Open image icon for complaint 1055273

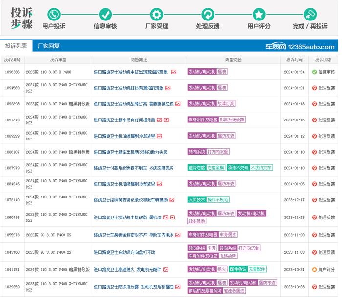(178, 235)
